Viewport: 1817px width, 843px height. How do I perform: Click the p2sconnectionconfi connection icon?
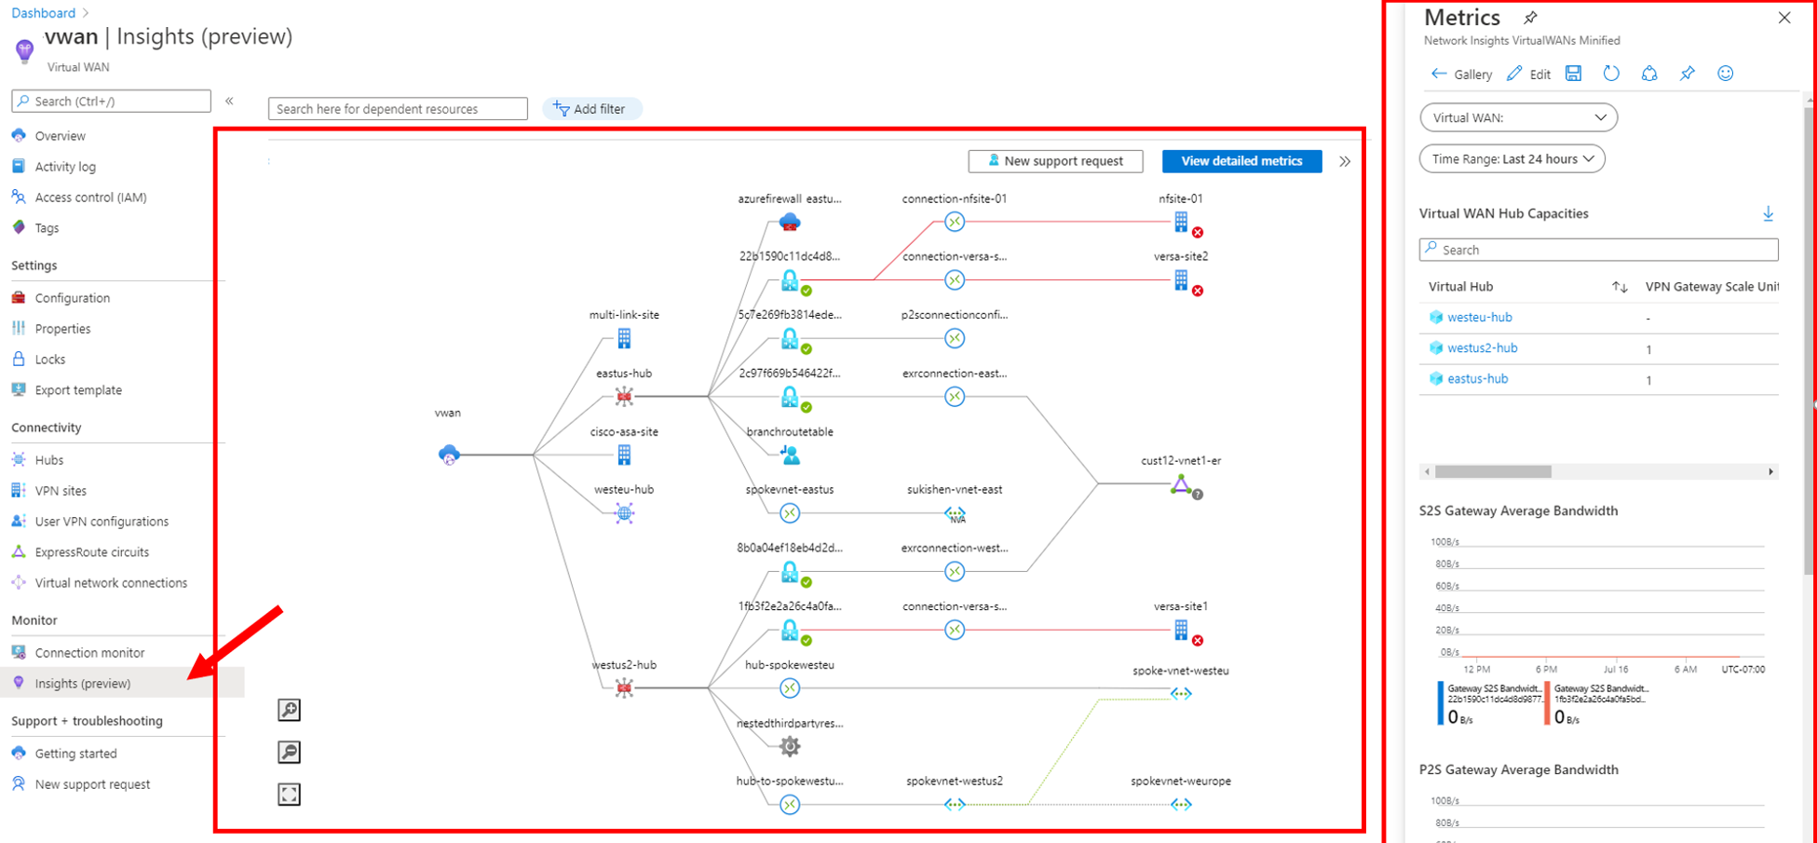tap(955, 338)
